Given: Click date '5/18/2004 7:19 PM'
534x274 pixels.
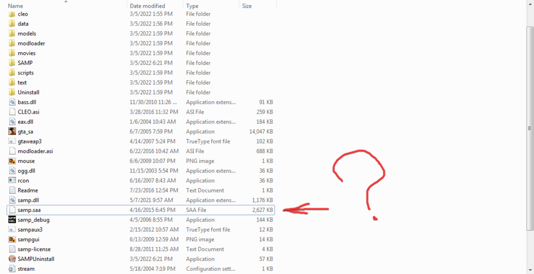Looking at the screenshot, I should pos(152,269).
